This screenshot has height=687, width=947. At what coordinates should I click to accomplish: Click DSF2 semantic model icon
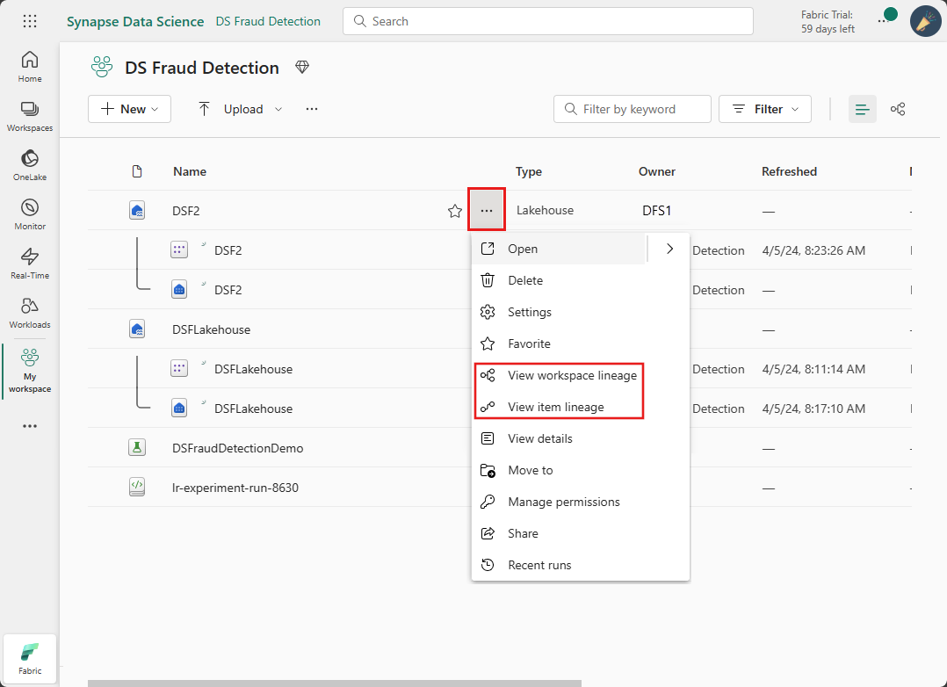click(x=179, y=249)
